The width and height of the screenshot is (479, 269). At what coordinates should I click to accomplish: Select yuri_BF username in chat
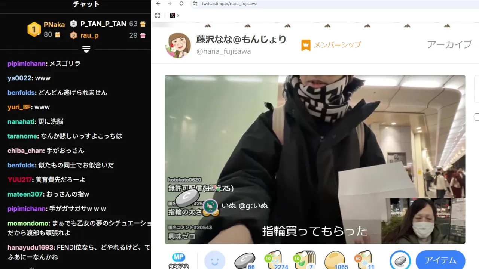pyautogui.click(x=19, y=107)
